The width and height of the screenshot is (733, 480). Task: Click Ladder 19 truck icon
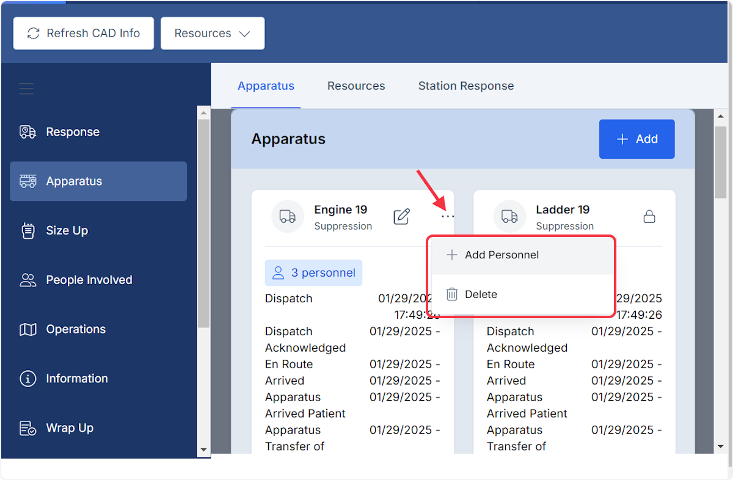coord(509,216)
